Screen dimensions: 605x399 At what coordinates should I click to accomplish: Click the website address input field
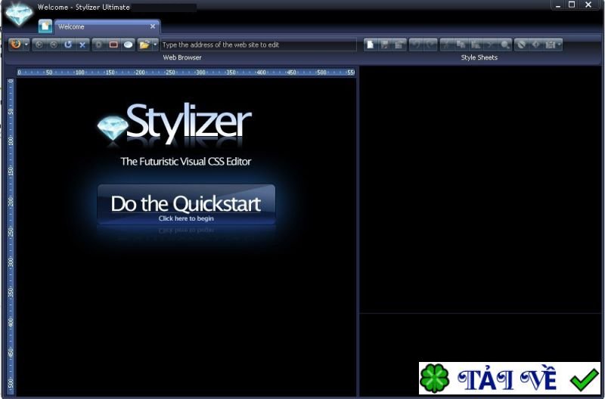point(259,45)
